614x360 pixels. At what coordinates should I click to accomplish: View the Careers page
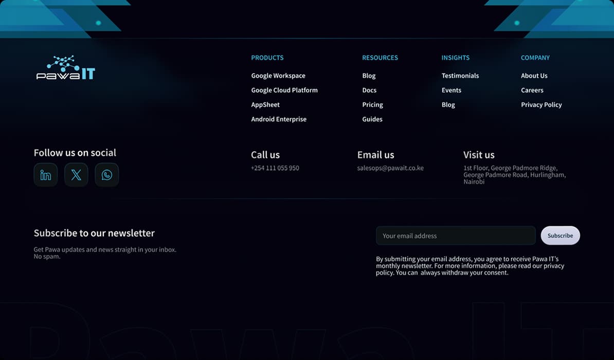tap(532, 90)
